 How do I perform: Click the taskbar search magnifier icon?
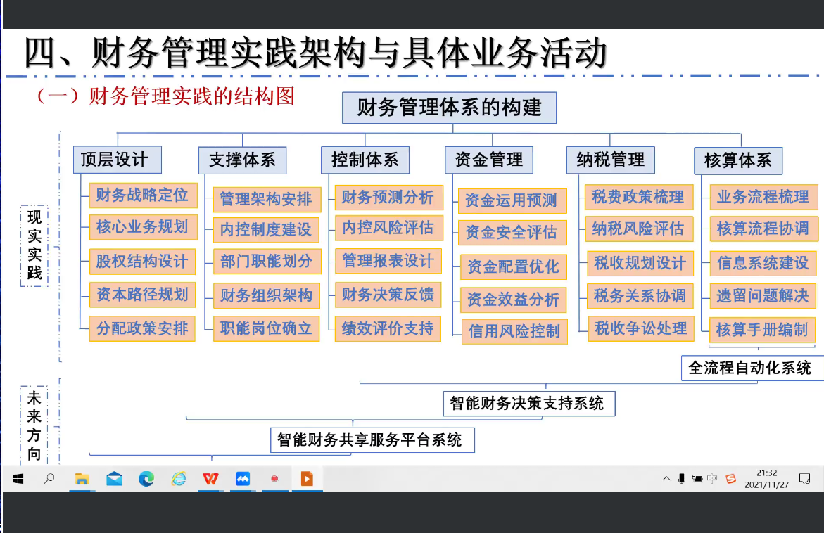[x=49, y=479]
